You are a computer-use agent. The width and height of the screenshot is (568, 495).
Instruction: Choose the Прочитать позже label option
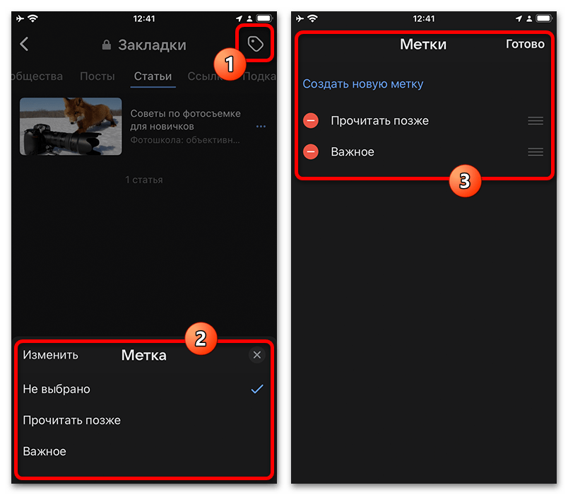coord(71,420)
